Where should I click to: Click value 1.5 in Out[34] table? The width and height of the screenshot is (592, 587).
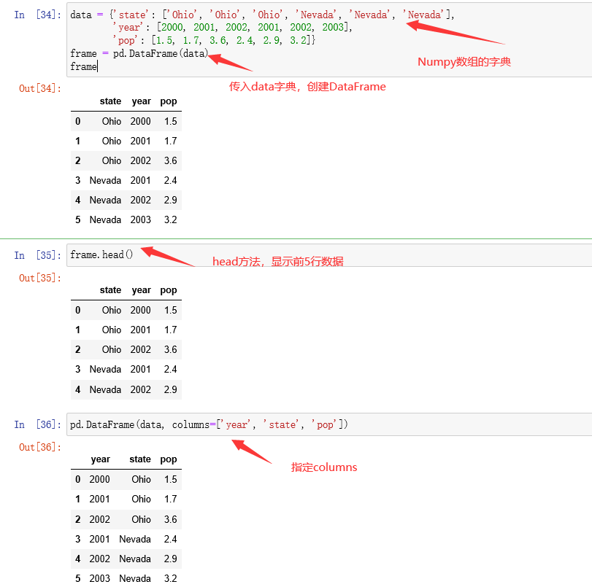tap(170, 121)
